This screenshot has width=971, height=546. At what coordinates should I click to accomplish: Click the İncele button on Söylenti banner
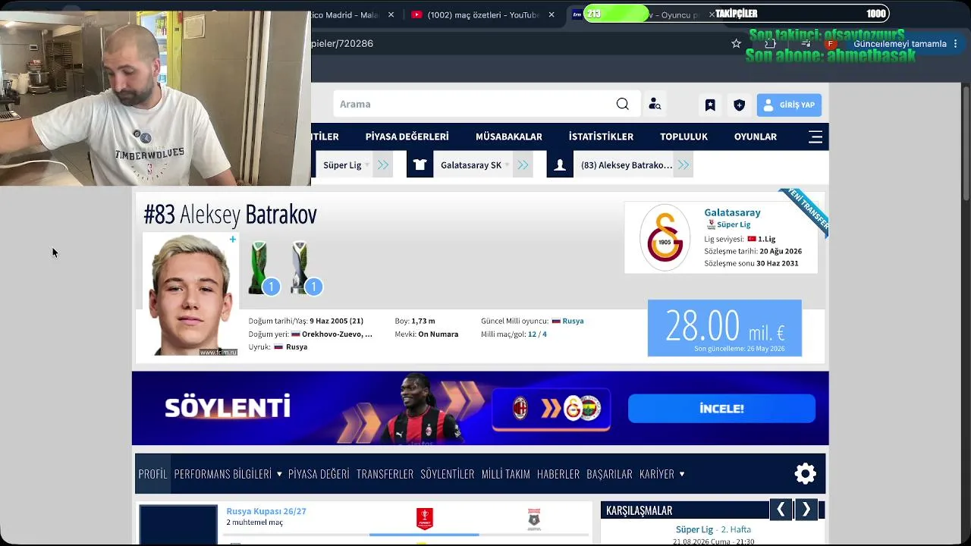point(721,409)
